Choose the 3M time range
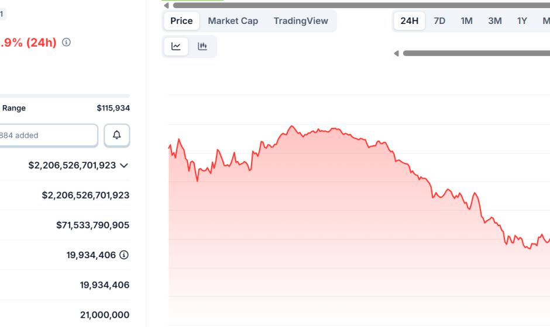This screenshot has width=550, height=327. click(x=495, y=21)
